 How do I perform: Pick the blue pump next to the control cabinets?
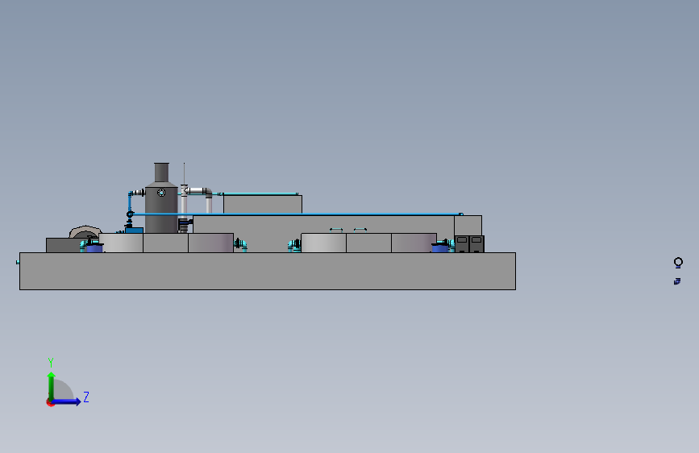440,247
